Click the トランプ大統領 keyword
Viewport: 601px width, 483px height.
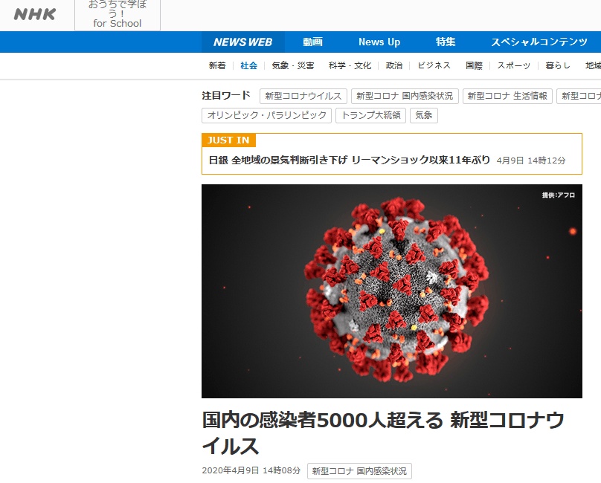(373, 115)
